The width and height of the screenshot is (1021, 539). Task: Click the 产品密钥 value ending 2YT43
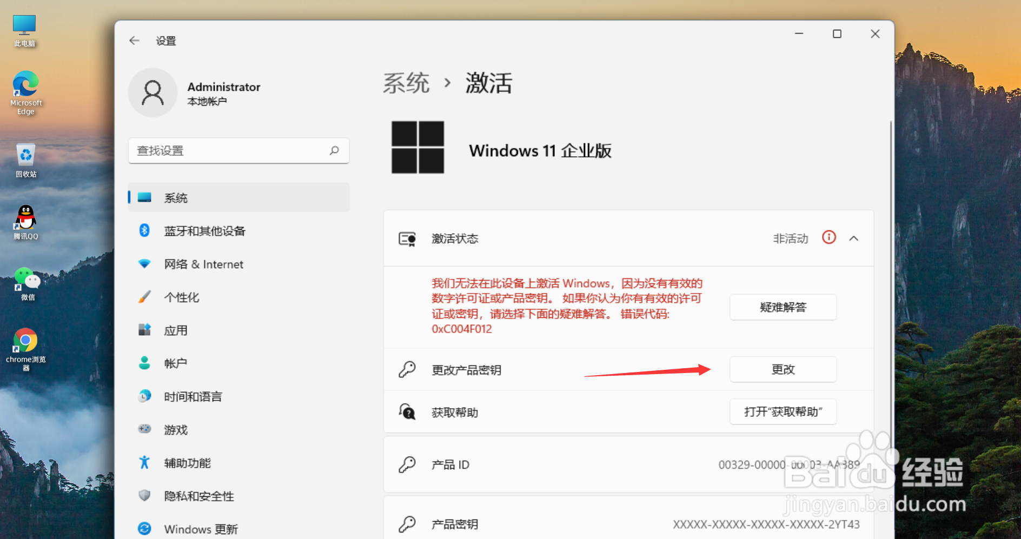click(x=766, y=524)
